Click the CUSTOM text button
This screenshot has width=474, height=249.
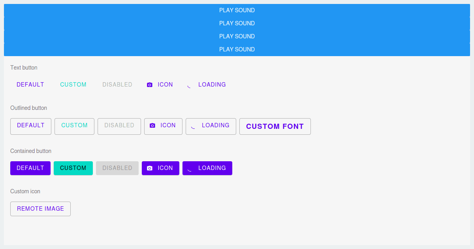click(x=73, y=84)
